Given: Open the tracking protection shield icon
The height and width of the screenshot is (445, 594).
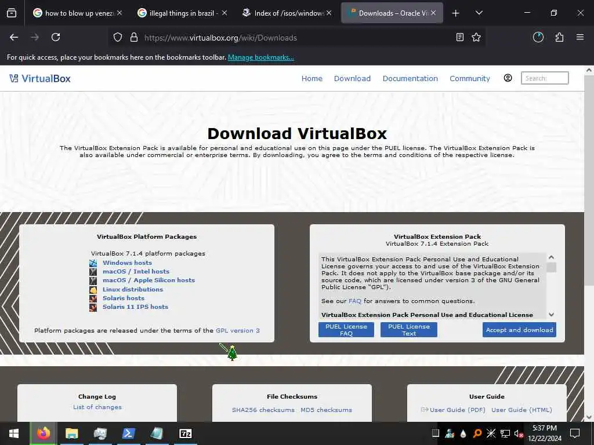Looking at the screenshot, I should pyautogui.click(x=118, y=38).
